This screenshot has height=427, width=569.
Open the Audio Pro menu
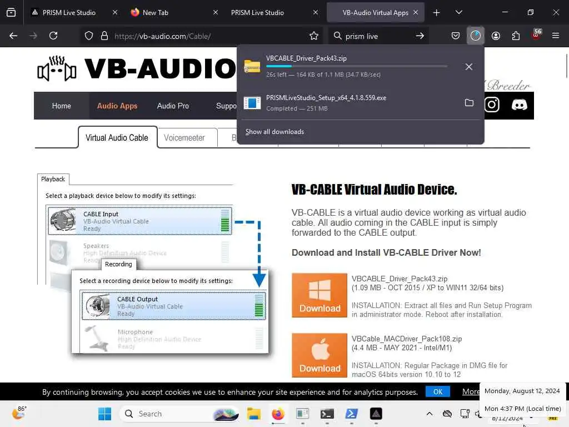coord(173,106)
